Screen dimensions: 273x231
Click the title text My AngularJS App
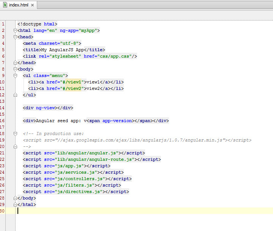[63, 50]
